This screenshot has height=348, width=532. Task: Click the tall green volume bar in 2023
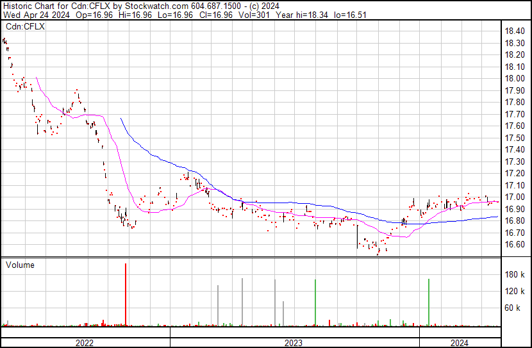click(315, 301)
